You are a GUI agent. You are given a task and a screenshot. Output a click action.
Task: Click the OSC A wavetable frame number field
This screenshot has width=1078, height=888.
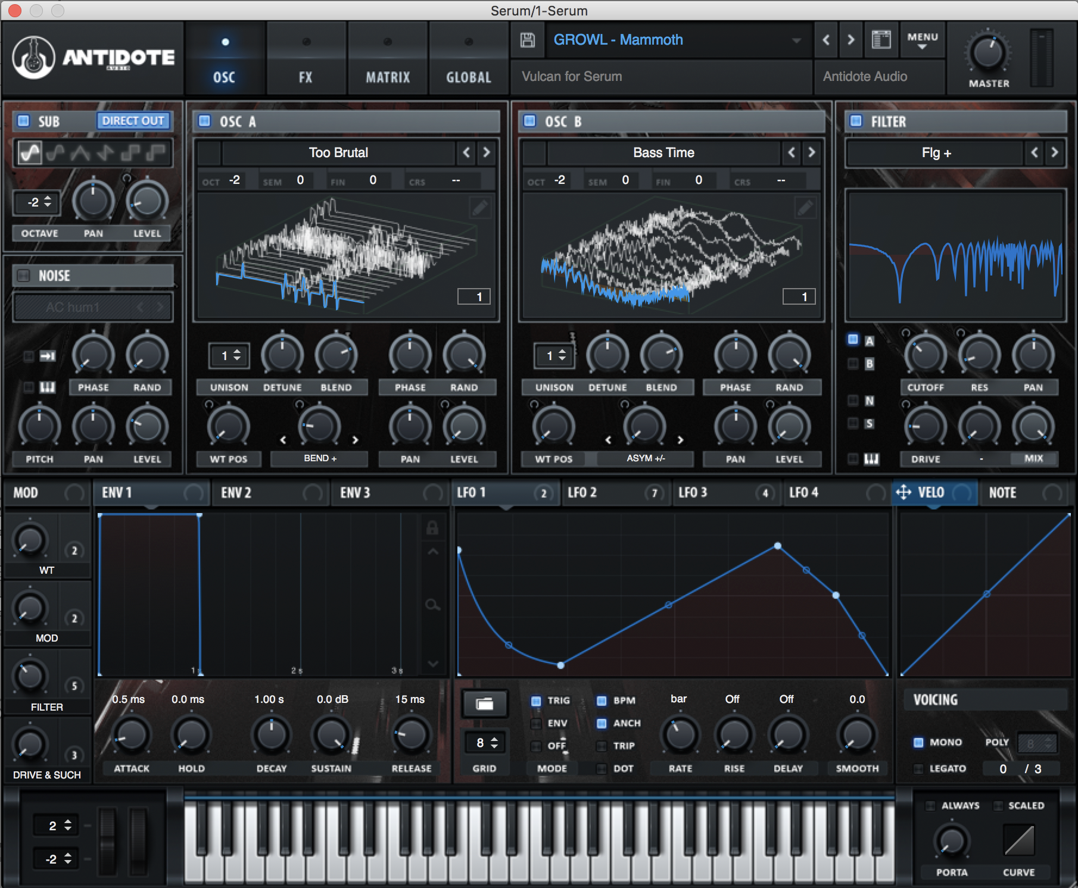(474, 296)
